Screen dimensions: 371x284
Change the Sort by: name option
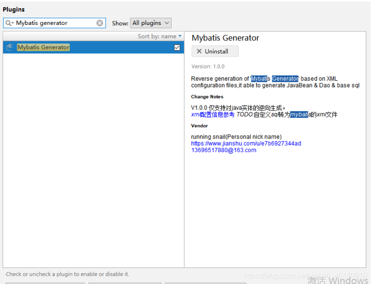[x=160, y=36]
